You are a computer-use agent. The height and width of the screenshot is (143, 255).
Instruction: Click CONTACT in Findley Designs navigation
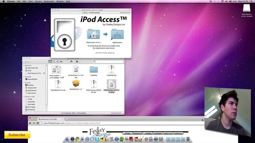(178, 133)
